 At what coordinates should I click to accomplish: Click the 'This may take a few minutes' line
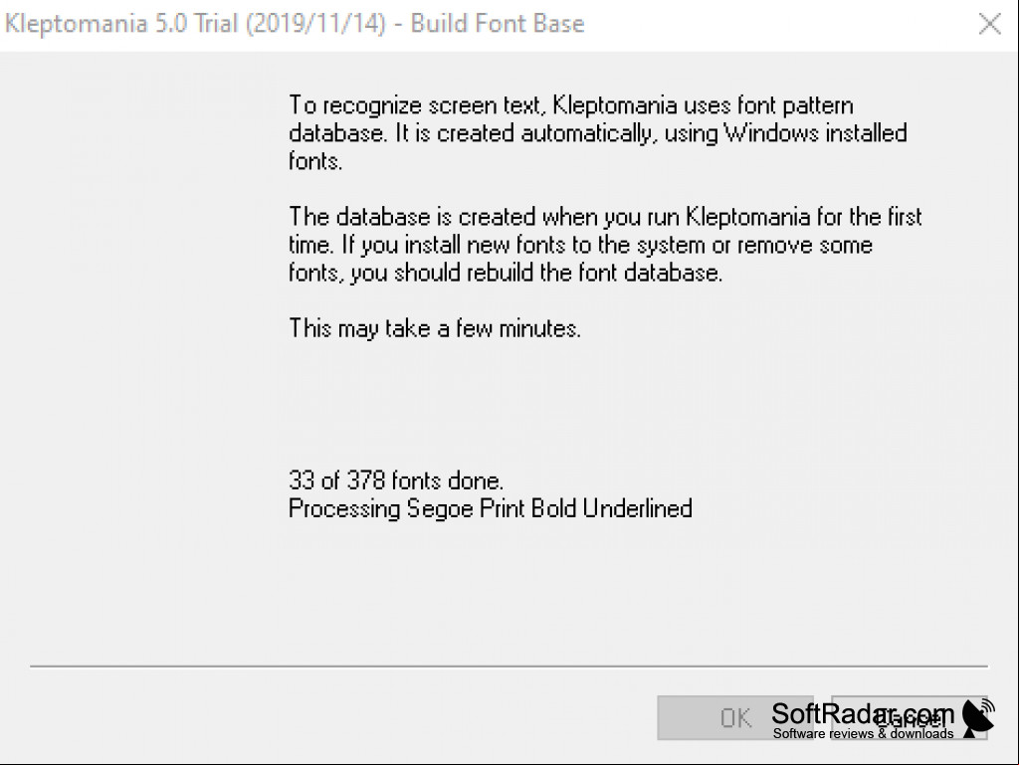[434, 328]
